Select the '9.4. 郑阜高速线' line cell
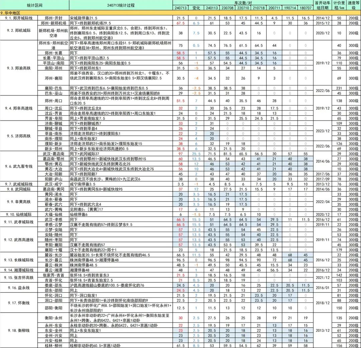Viewport: 361px width, 348px height. point(19,108)
